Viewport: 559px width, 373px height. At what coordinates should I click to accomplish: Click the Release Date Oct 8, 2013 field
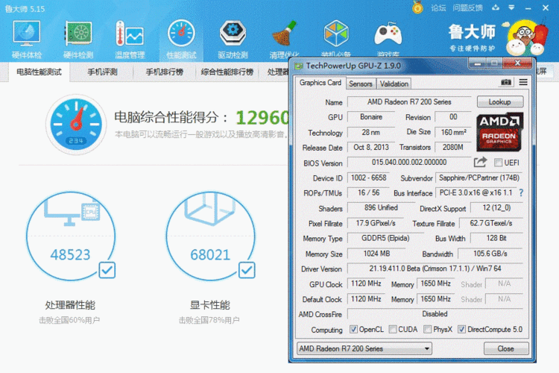click(x=371, y=148)
